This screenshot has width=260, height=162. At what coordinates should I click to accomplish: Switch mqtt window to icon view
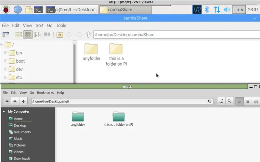[240, 101]
